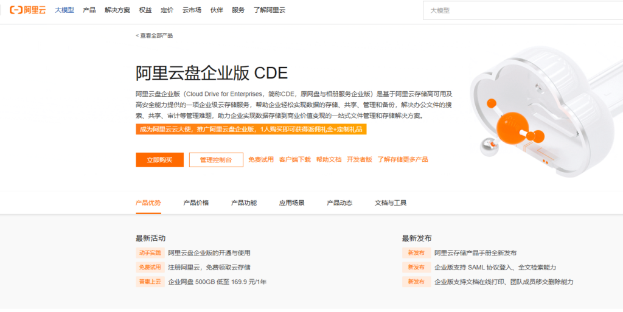
Task: Open the 开发者版 link
Action: coord(360,159)
